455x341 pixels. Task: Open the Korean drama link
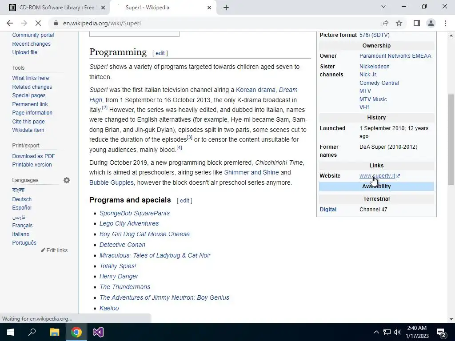(x=255, y=90)
